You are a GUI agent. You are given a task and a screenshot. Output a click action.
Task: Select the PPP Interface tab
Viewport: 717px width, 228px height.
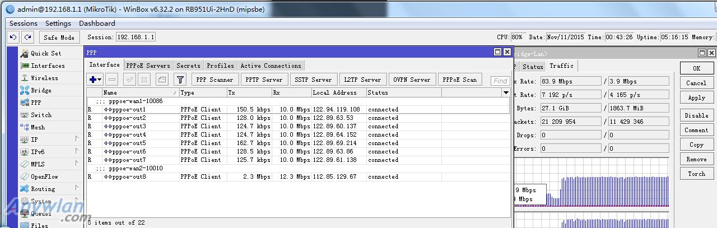coord(105,65)
